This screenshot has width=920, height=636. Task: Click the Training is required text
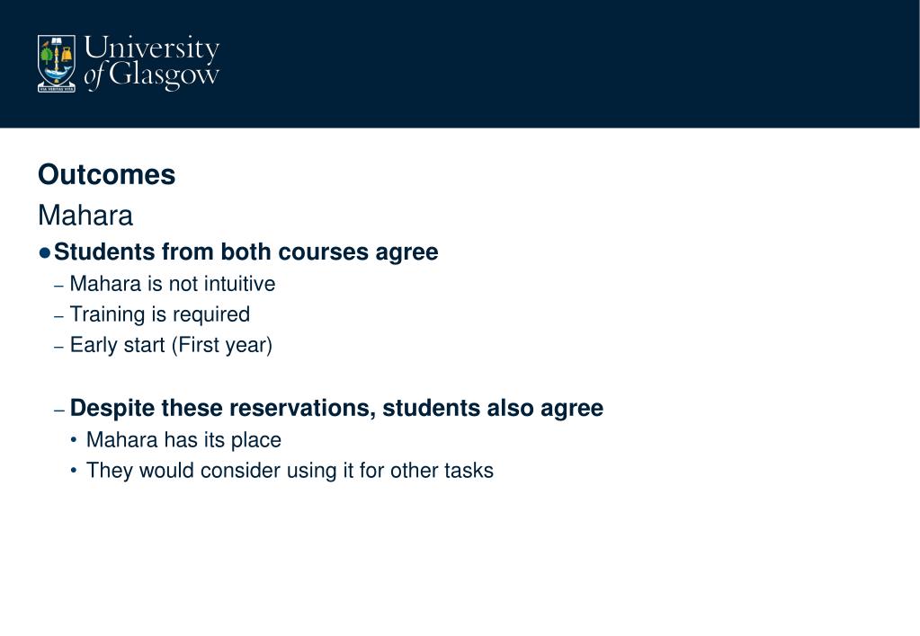160,314
